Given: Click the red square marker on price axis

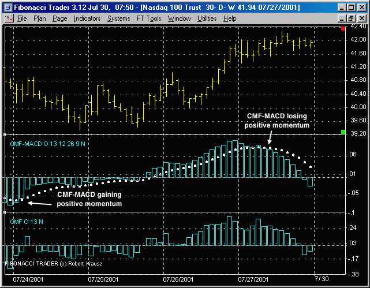Looking at the screenshot, I should [343, 28].
